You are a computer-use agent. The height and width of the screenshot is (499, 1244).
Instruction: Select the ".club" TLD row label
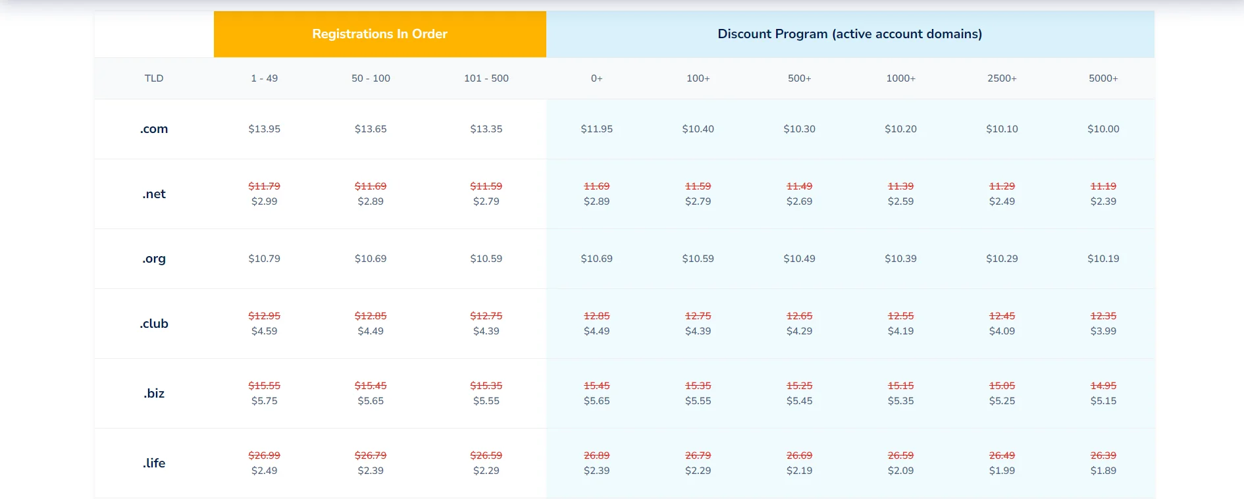point(154,324)
